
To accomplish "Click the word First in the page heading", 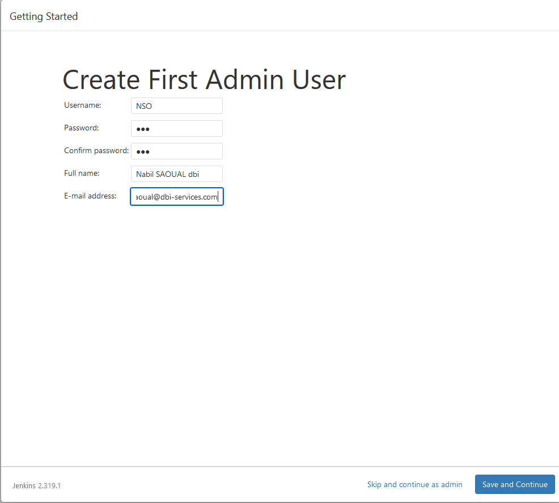I will tap(172, 79).
